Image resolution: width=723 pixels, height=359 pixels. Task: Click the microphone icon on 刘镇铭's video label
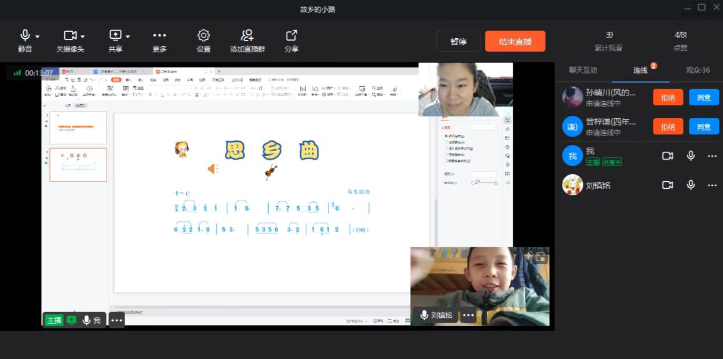425,316
